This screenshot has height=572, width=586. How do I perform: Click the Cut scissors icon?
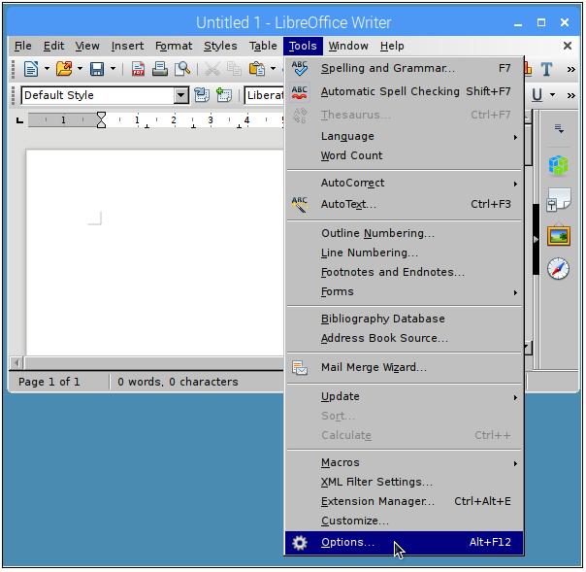tap(212, 69)
